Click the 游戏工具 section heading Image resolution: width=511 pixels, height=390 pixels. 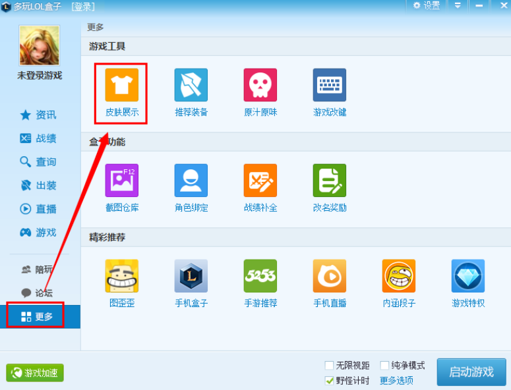pos(107,47)
